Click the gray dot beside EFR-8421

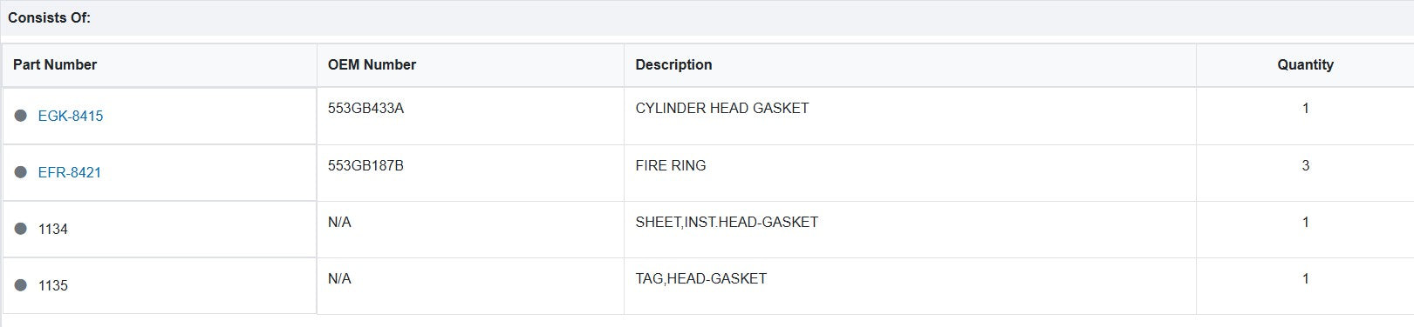point(21,172)
